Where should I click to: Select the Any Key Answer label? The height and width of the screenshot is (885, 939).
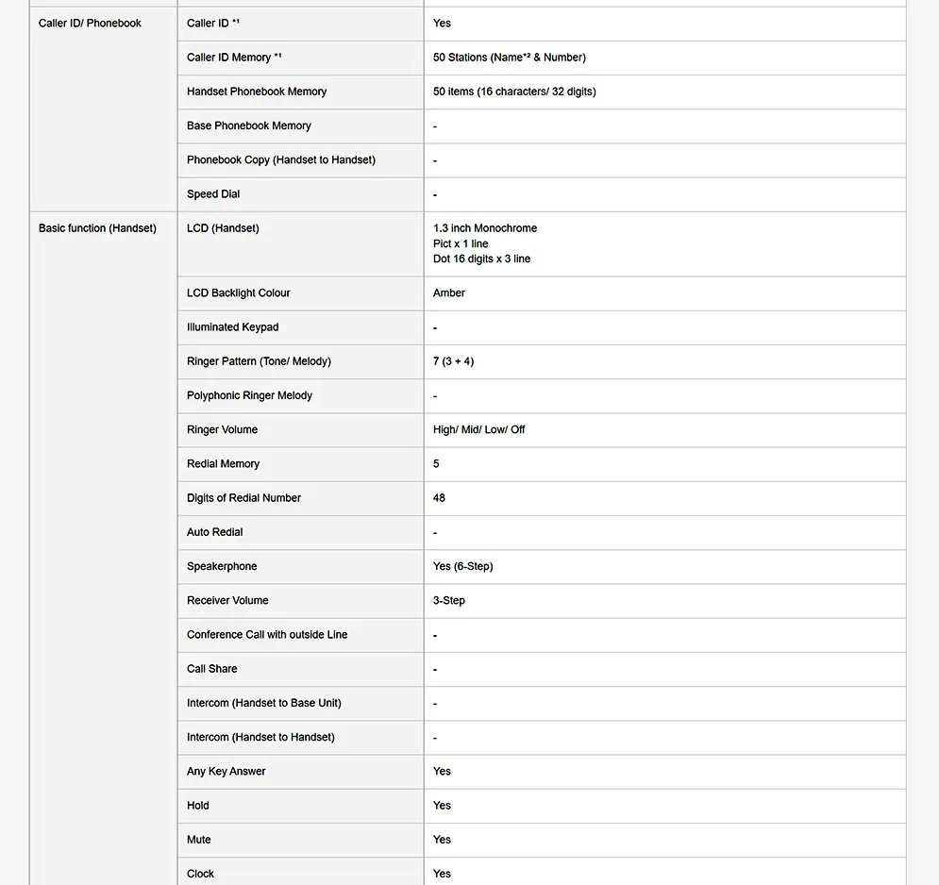click(x=226, y=771)
